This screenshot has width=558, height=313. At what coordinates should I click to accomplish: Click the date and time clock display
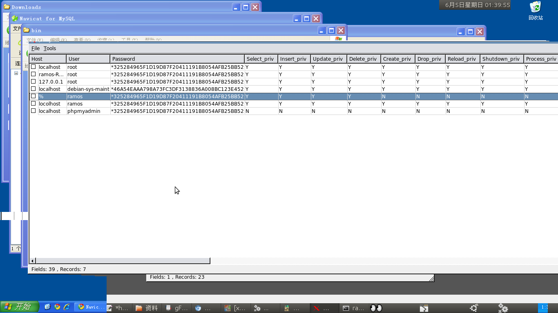[x=478, y=5]
